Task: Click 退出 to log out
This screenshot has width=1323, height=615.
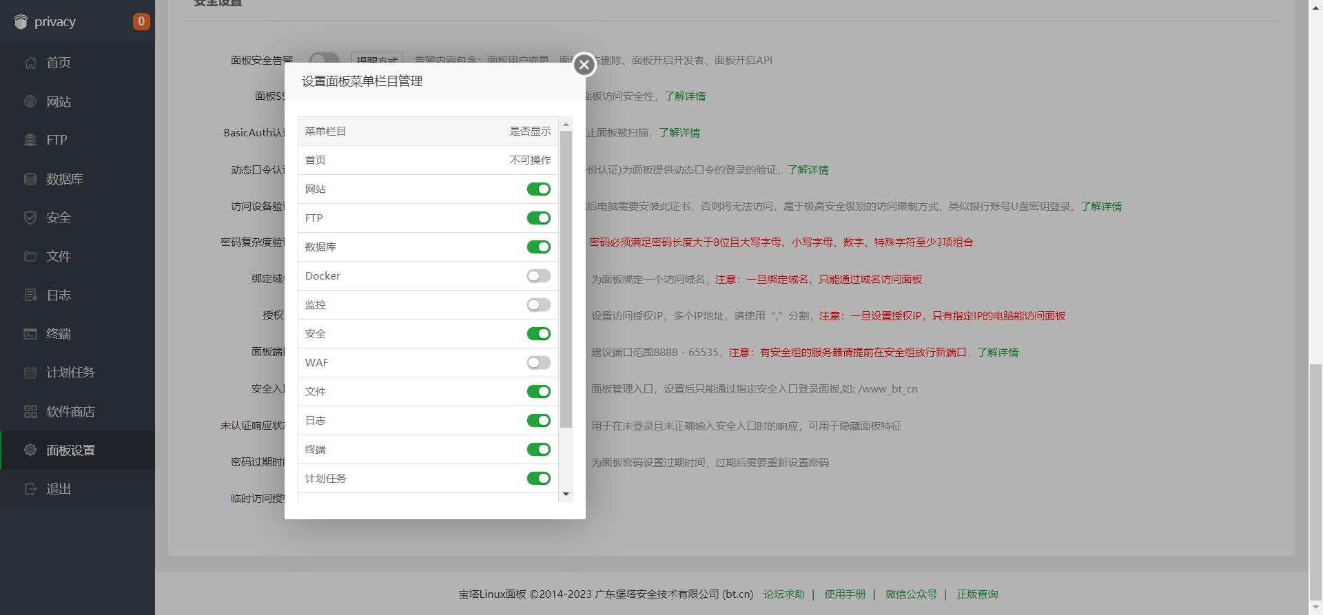Action: 78,489
